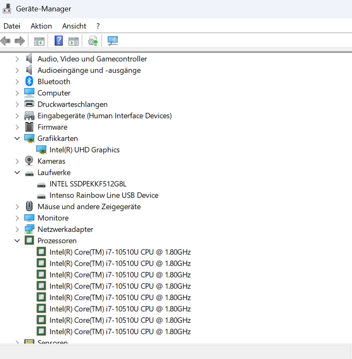
Task: Open the Aktion menu
Action: 41,26
